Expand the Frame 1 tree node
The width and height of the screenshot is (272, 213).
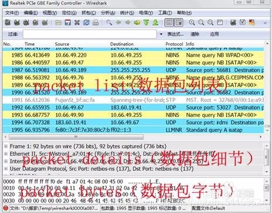[6, 146]
